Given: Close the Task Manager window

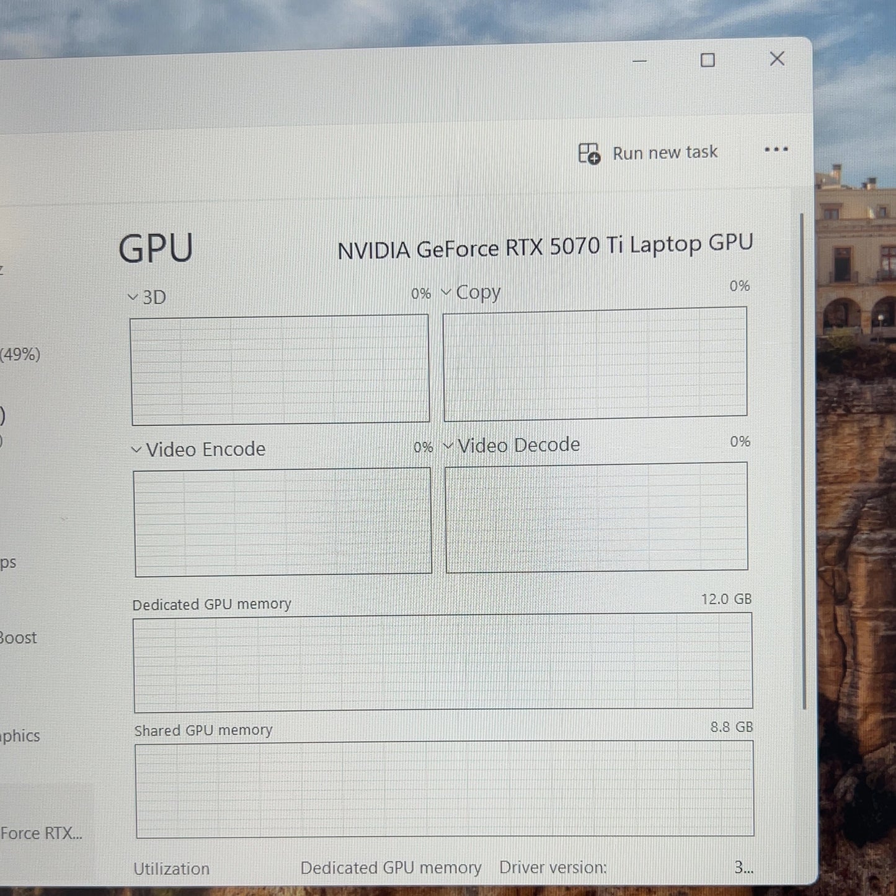Looking at the screenshot, I should (777, 59).
